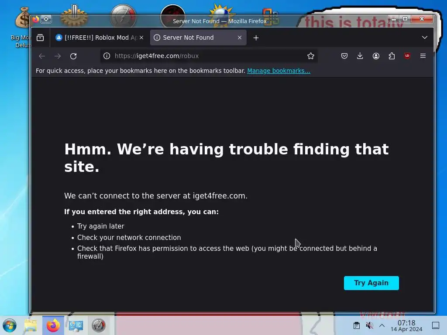Focus the address bar with iget4free.com URL

[x=209, y=56]
